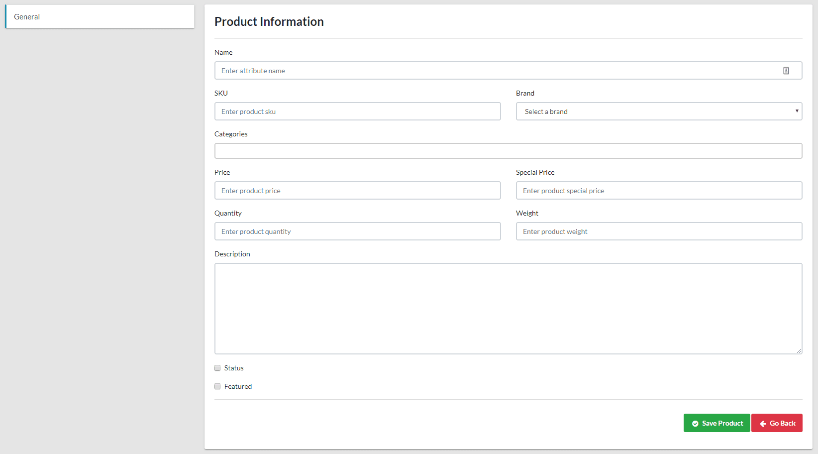Click the Weight label text

[527, 213]
